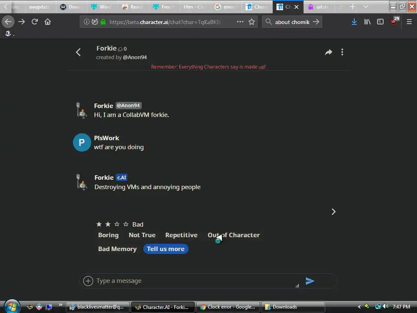Expand the quick launch overflow chevron

pyautogui.click(x=61, y=305)
